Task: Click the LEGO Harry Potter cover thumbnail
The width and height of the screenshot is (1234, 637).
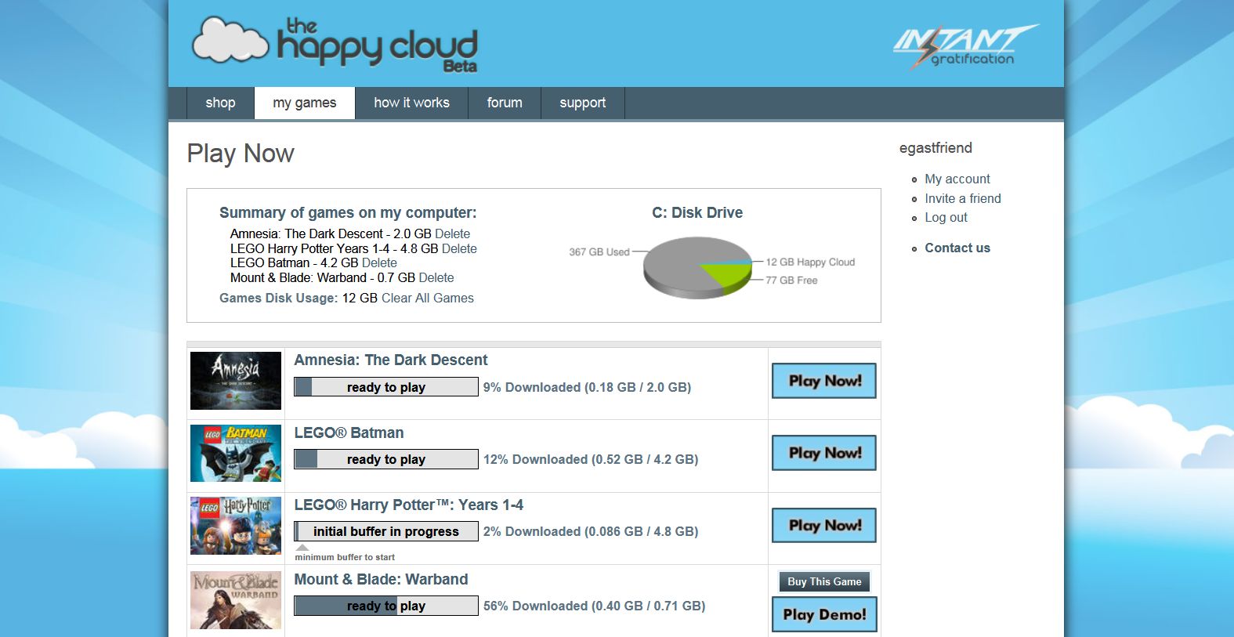Action: pyautogui.click(x=236, y=526)
